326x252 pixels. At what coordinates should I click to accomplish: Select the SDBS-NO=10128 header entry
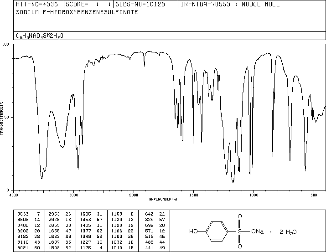[x=140, y=4]
